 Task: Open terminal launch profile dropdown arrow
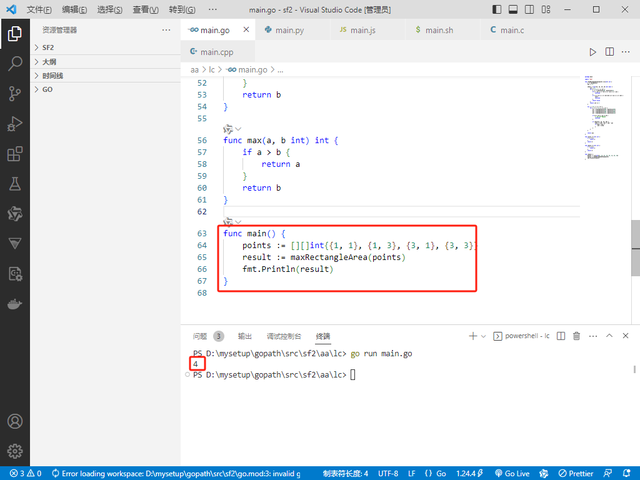click(x=483, y=336)
